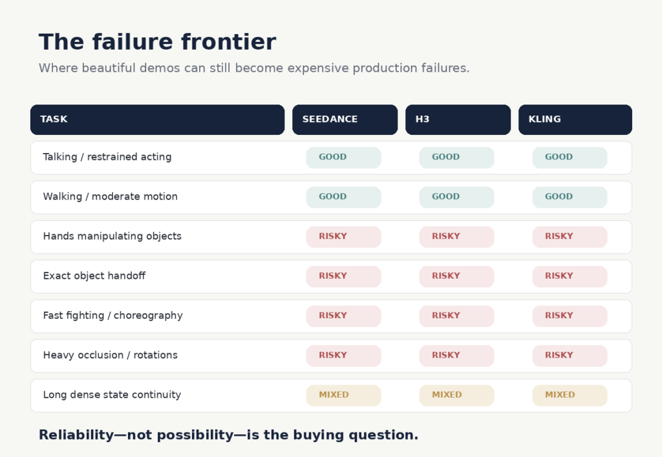Click the Long dense state continuity label
Viewport: 662px width, 457px height.
coord(112,394)
